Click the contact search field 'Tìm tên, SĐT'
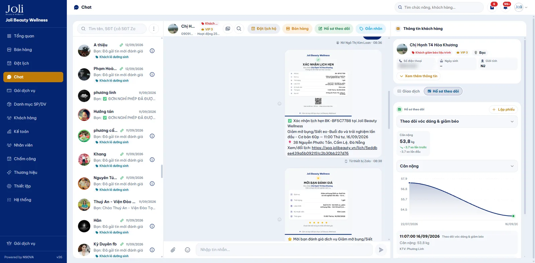 tap(112, 29)
